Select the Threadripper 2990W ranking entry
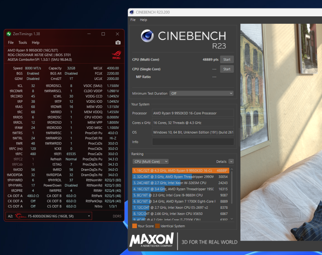 tap(181, 177)
